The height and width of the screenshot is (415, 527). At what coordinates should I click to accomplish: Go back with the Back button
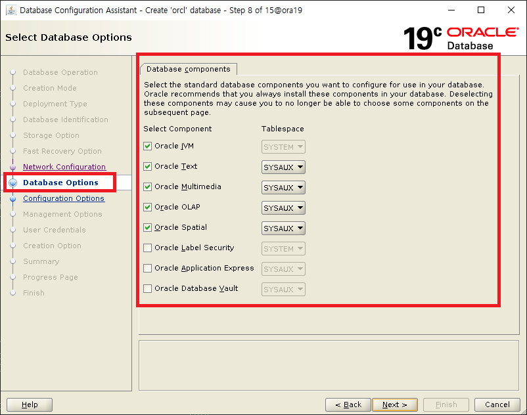(348, 404)
